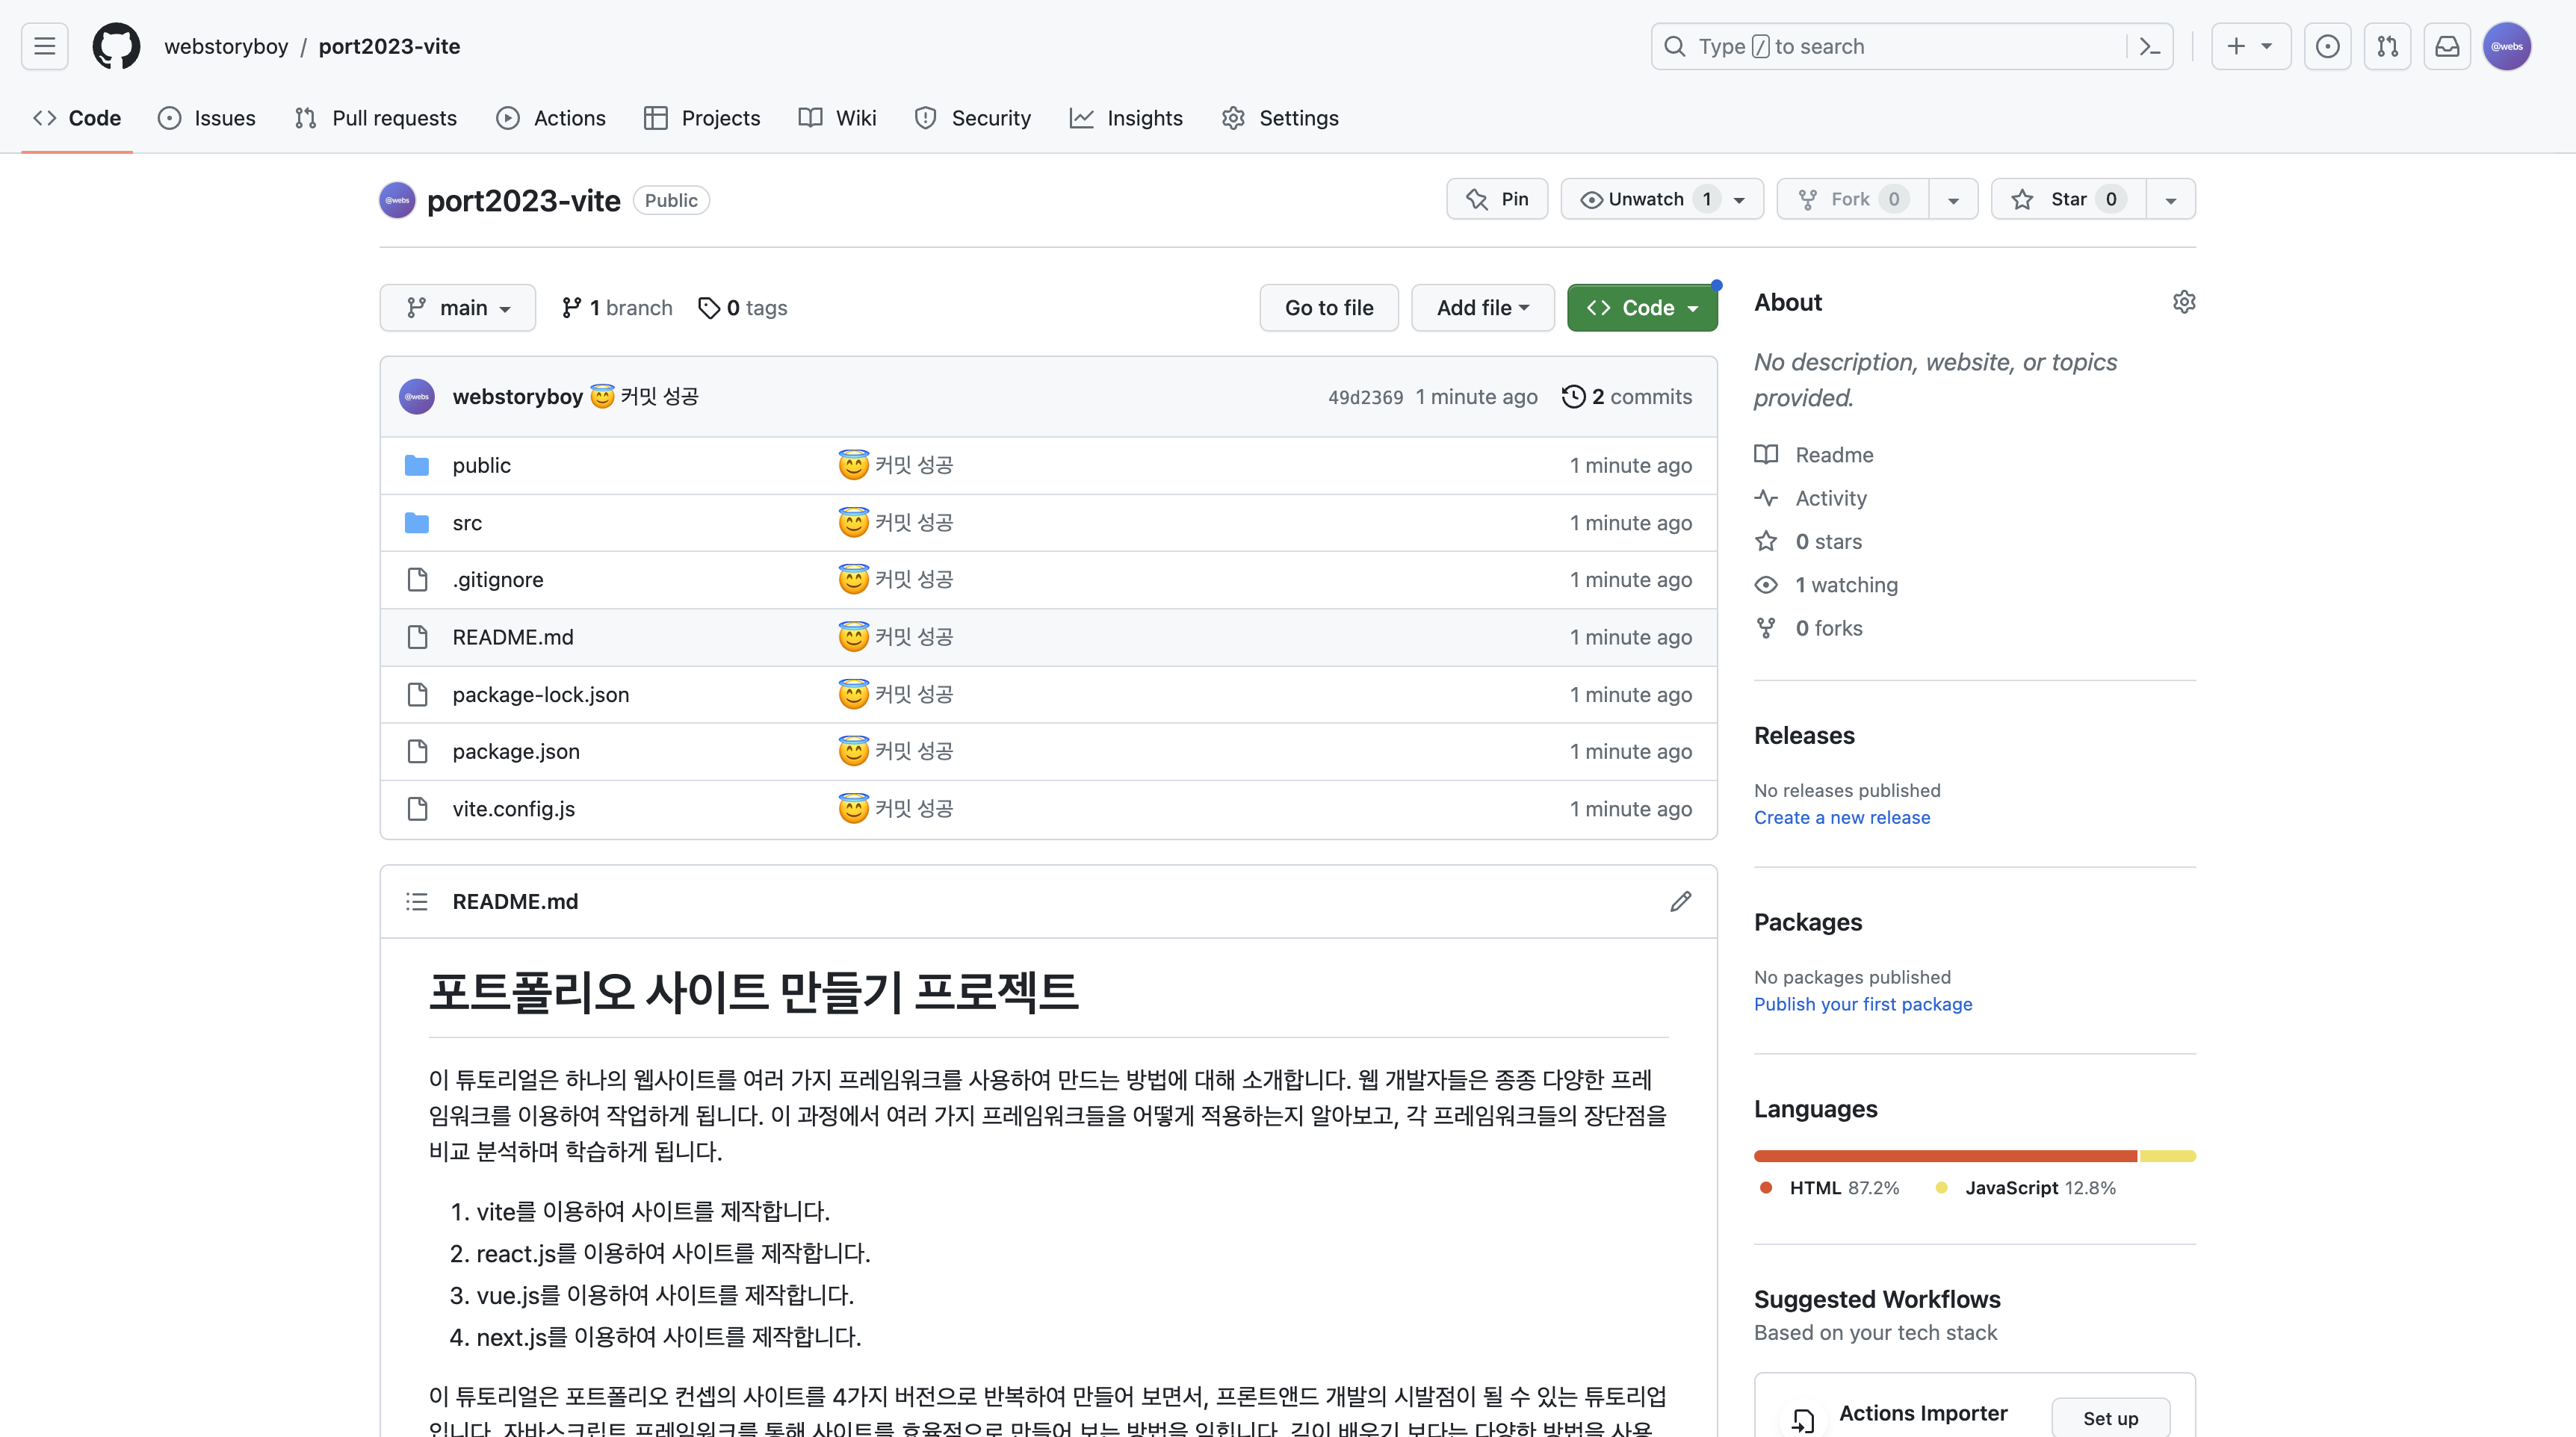Screen dimensions: 2576x1437
Task: Click the file icon for vite.config.js
Action: tap(417, 809)
